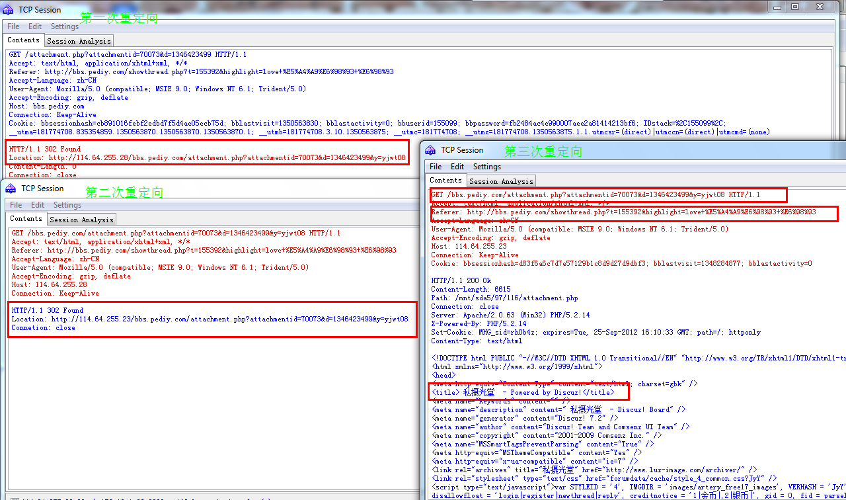Maximize the top TCP Session window

pyautogui.click(x=795, y=7)
